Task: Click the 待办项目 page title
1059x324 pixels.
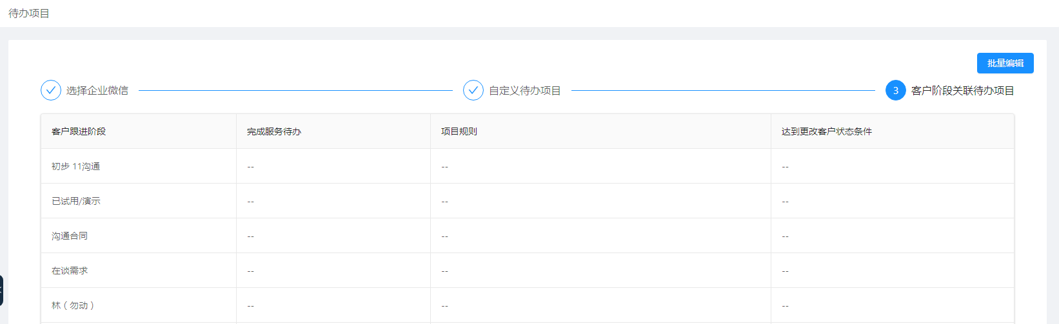Action: (29, 13)
